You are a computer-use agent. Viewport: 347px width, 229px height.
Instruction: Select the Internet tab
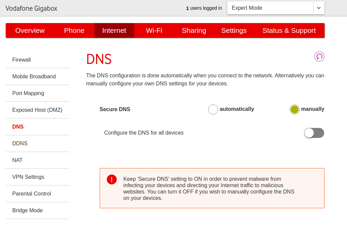click(114, 30)
